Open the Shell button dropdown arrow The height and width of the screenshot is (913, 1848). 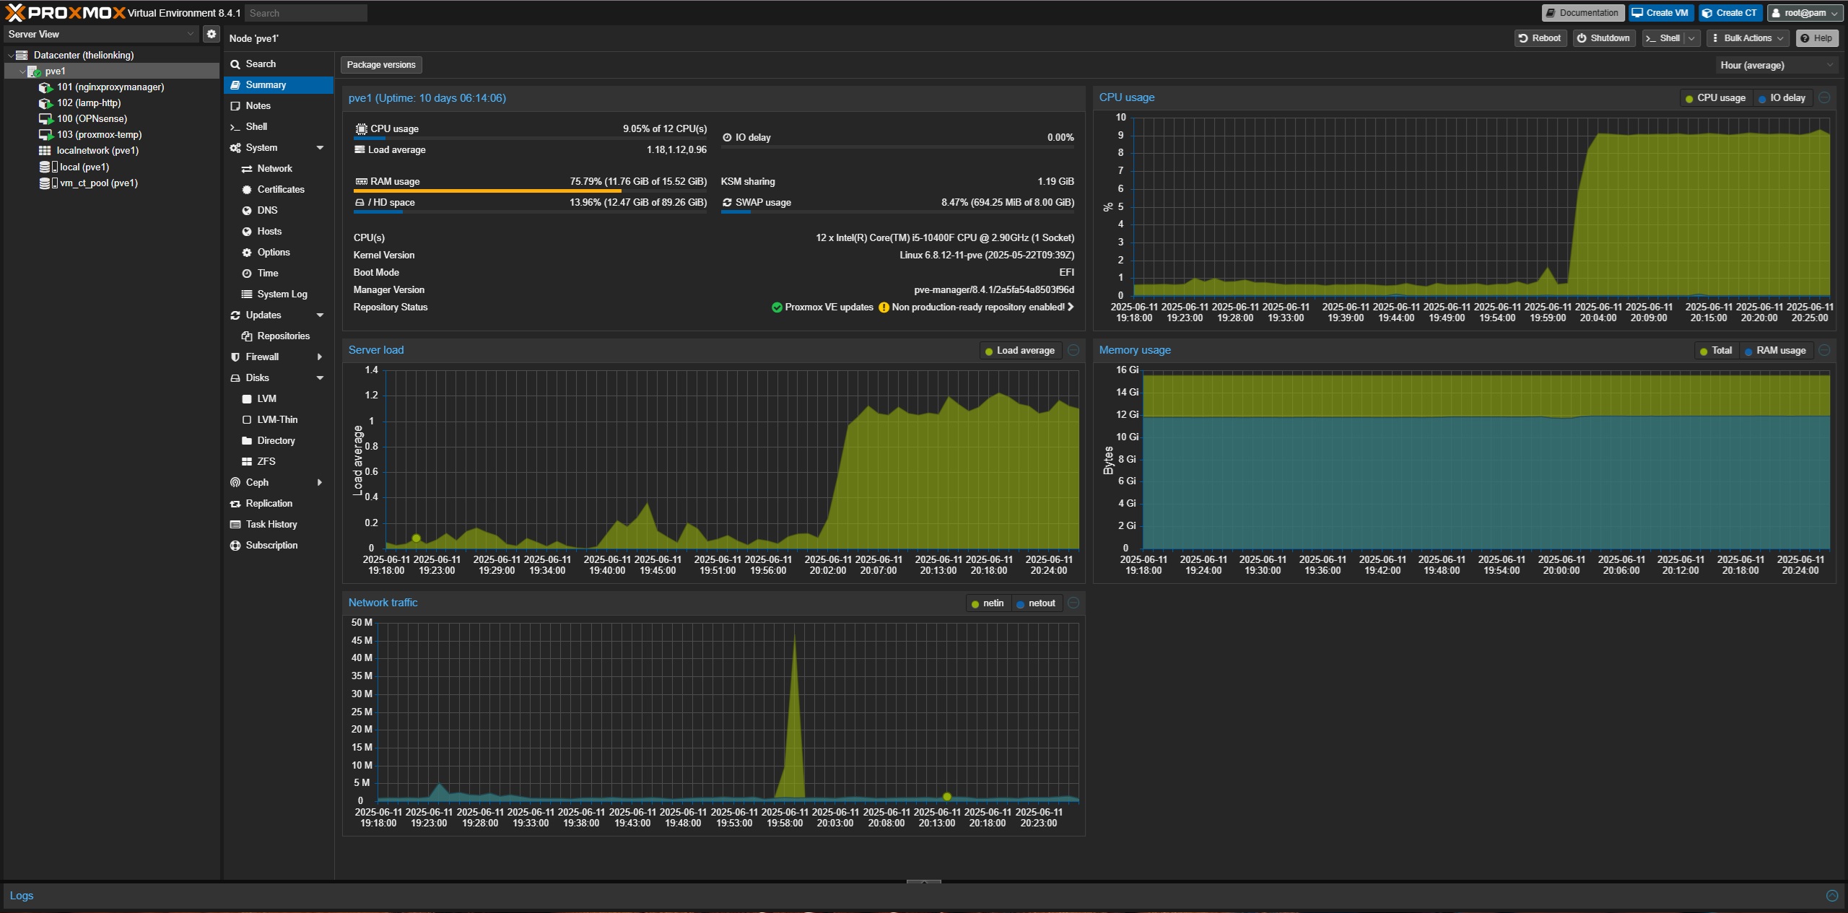pos(1691,38)
